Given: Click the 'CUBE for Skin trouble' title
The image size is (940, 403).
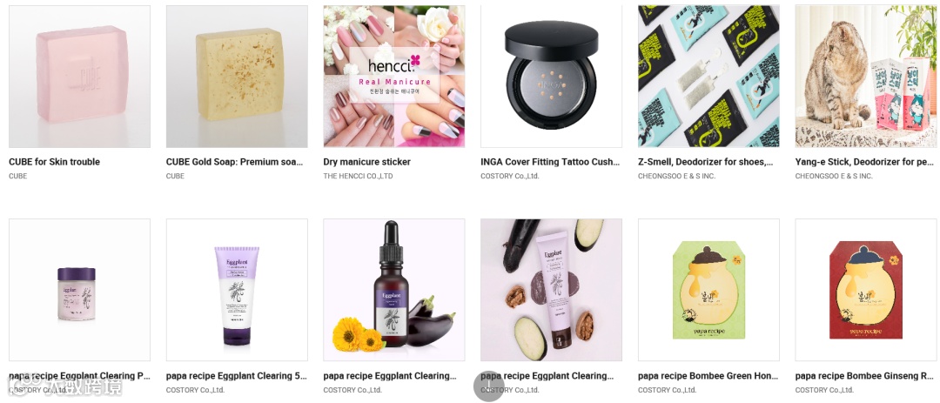Looking at the screenshot, I should click(x=55, y=162).
